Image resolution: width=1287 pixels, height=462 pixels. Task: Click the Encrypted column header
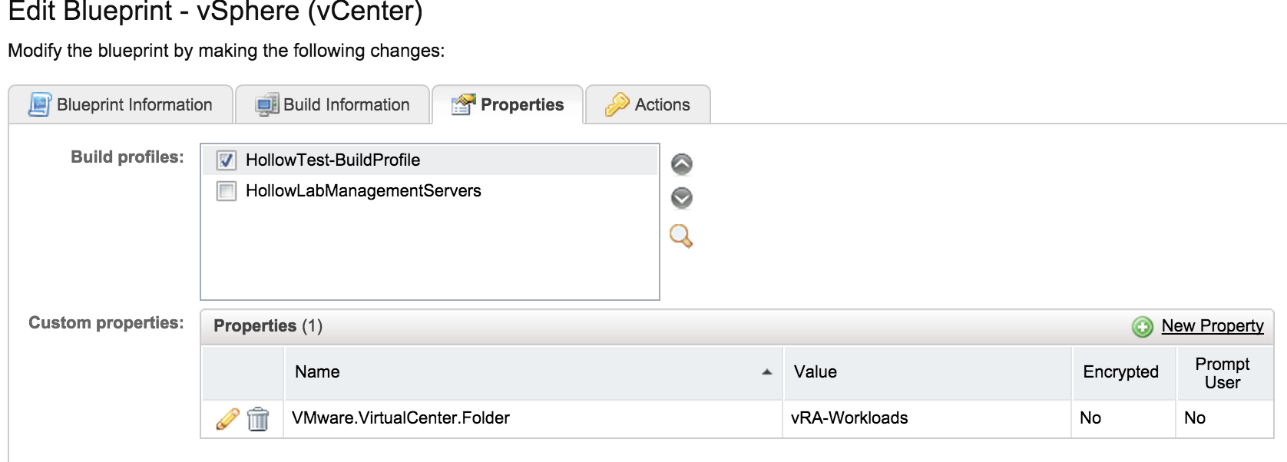[1120, 372]
